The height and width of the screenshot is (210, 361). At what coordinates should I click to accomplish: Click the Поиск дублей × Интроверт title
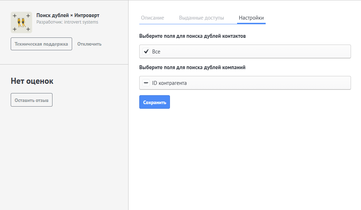(68, 15)
